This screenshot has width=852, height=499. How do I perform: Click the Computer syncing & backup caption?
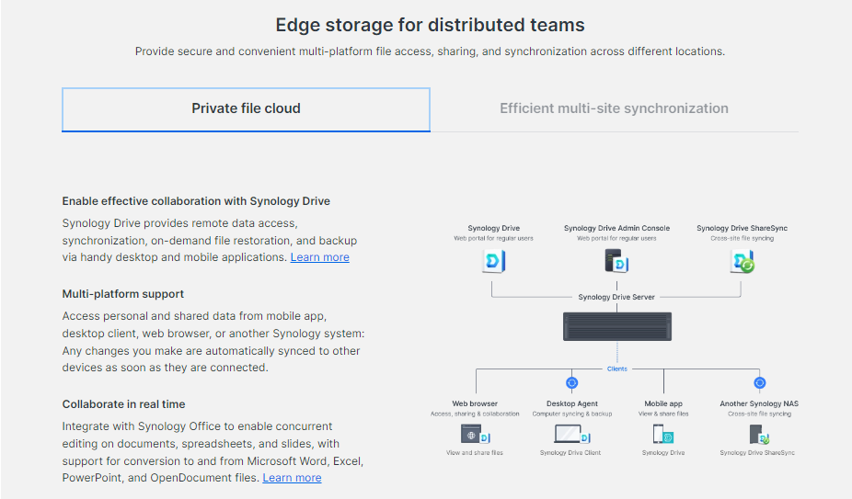(572, 414)
